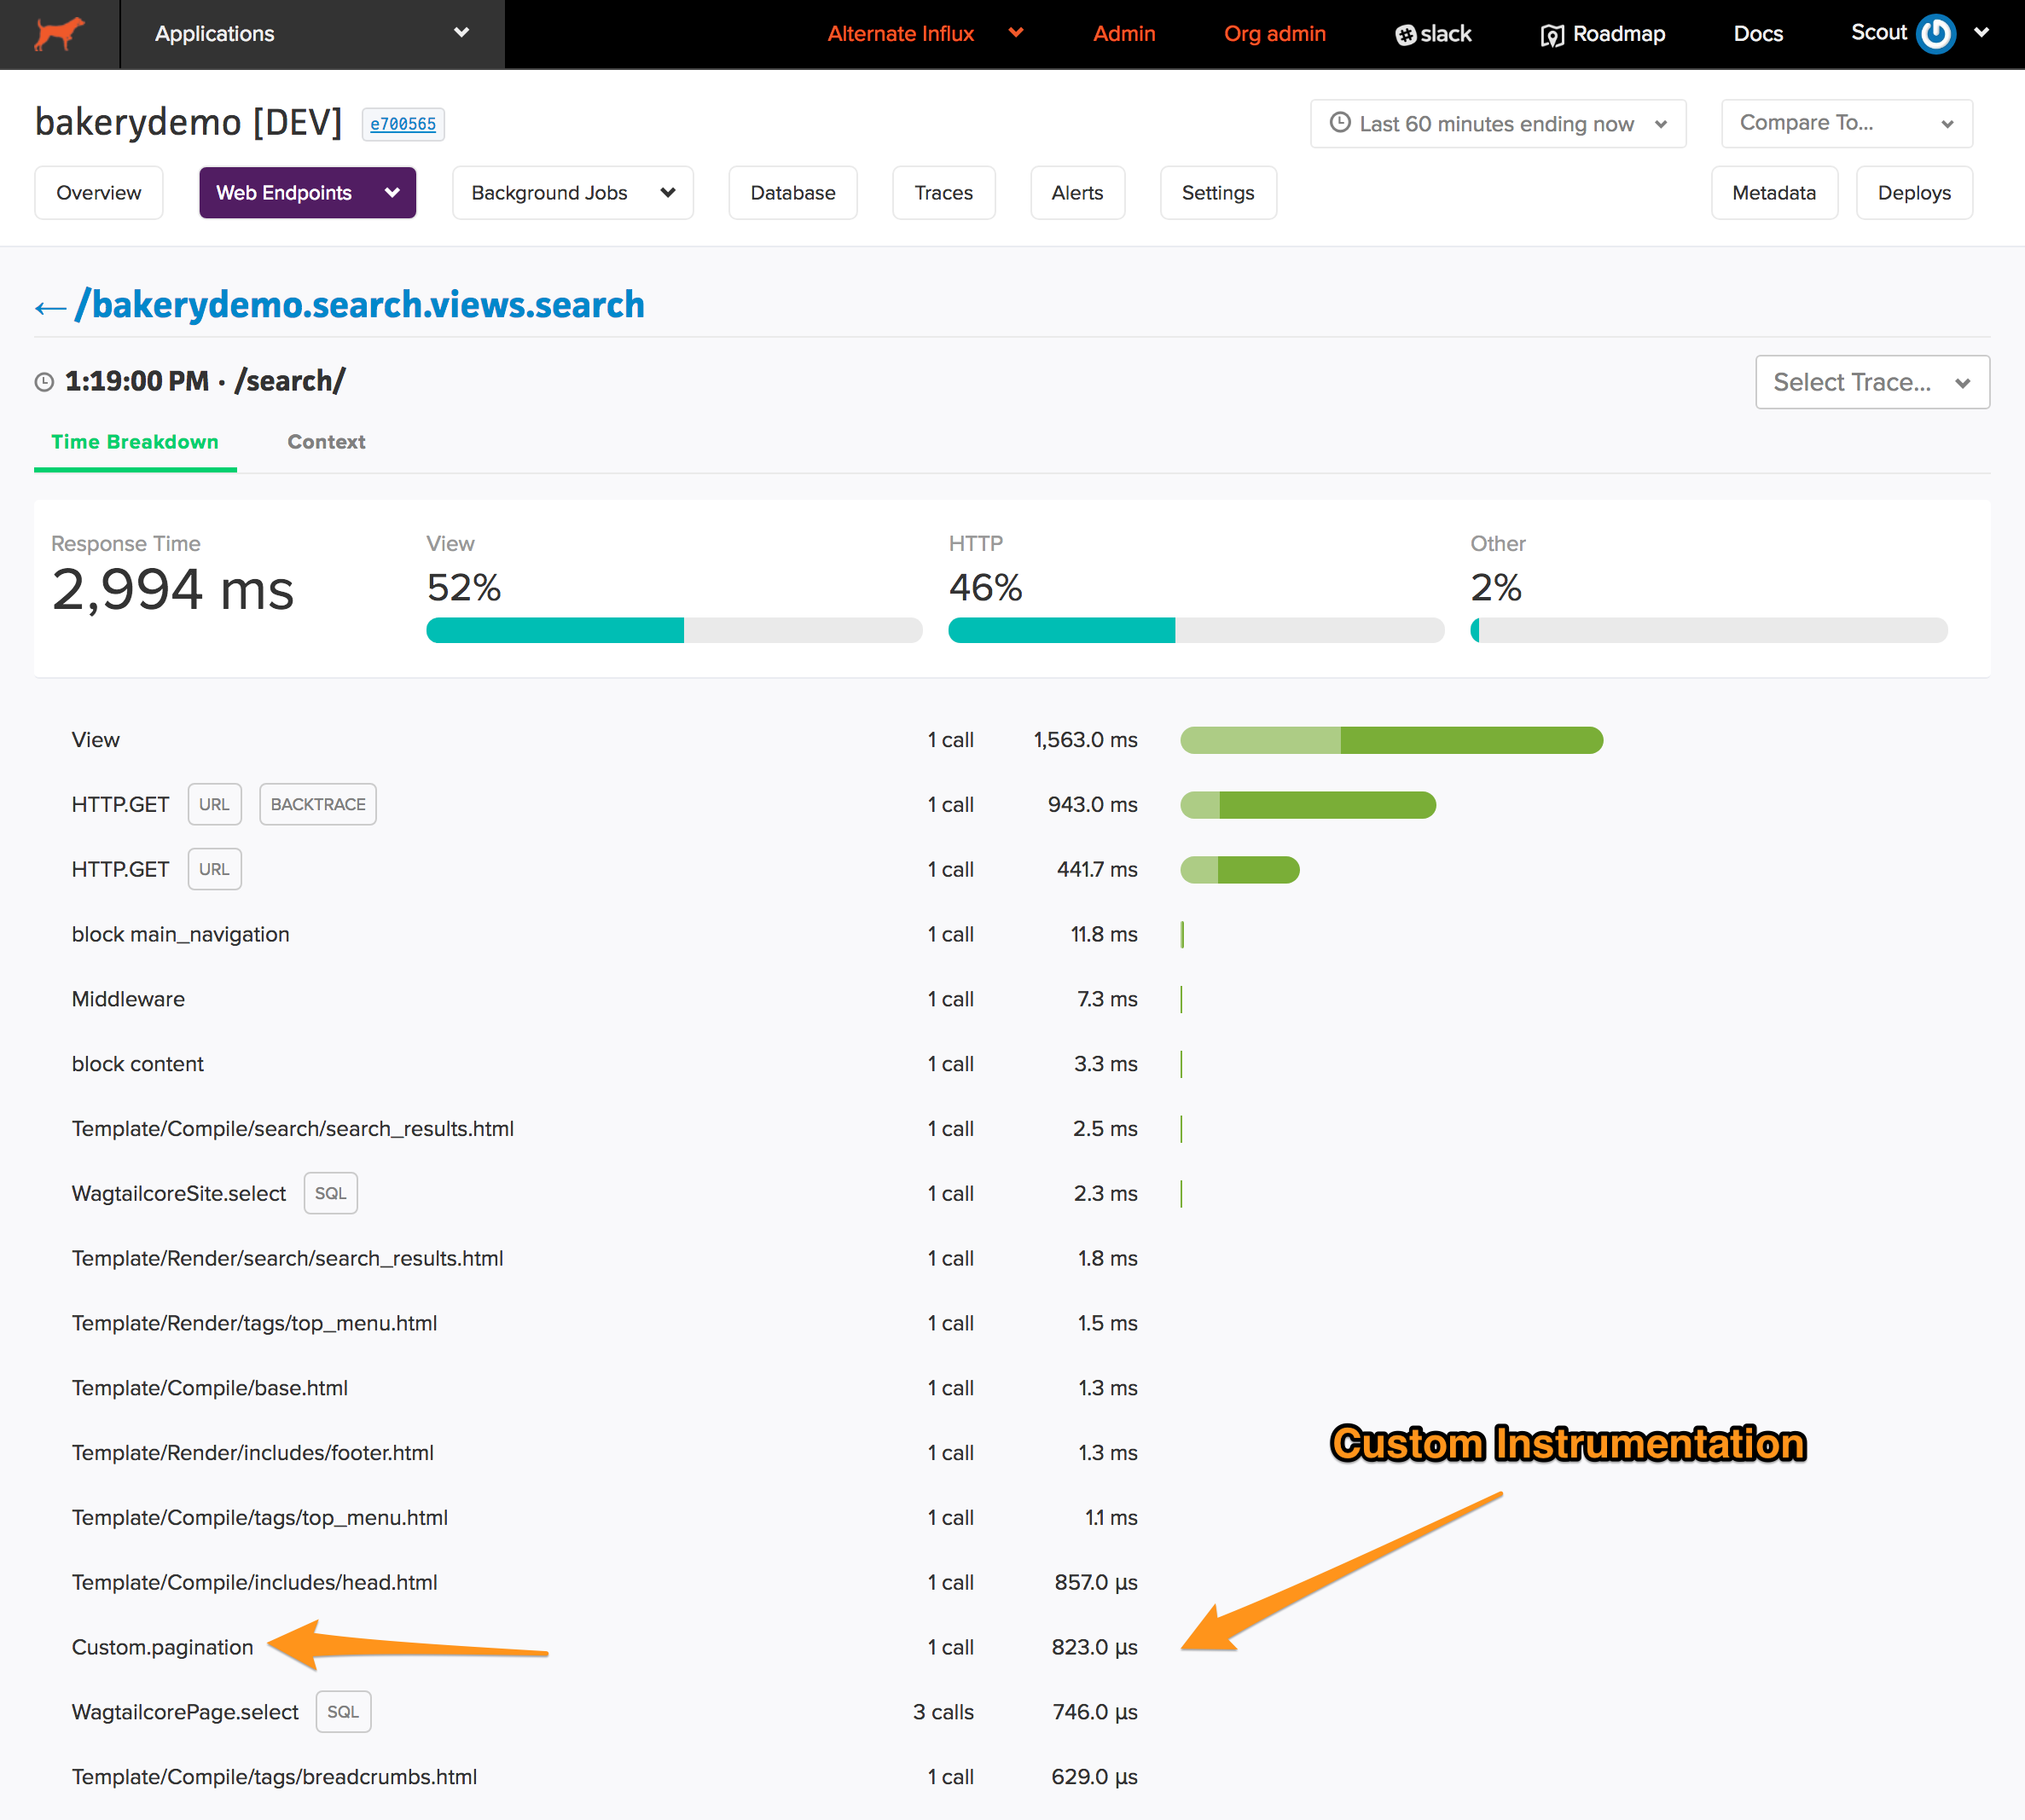Image resolution: width=2025 pixels, height=1820 pixels.
Task: Click the SQL badge on WagtailcoreSite.select
Action: [x=332, y=1195]
